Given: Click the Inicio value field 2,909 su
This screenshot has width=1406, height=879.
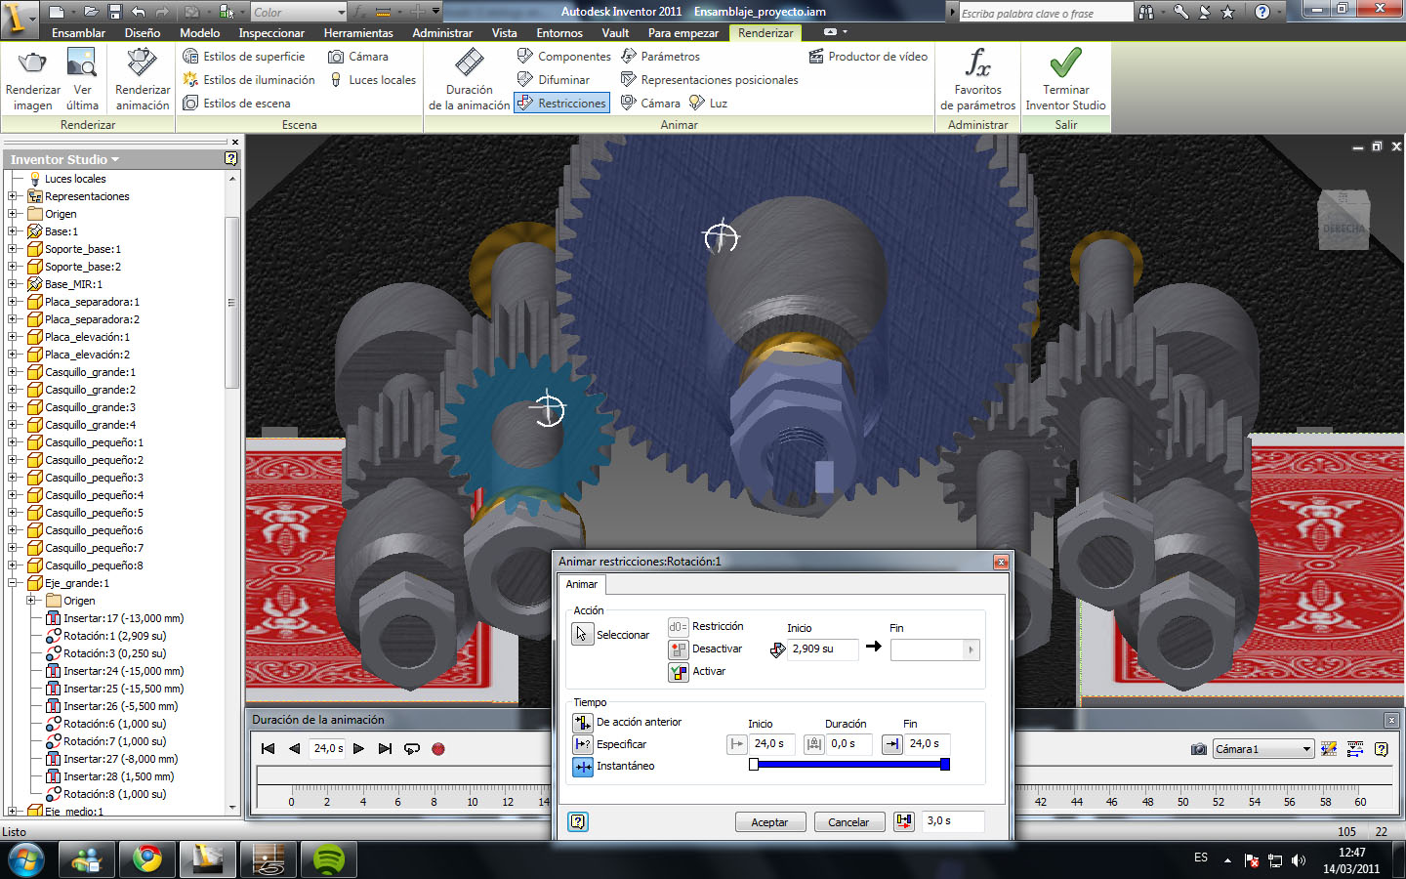Looking at the screenshot, I should pyautogui.click(x=823, y=649).
